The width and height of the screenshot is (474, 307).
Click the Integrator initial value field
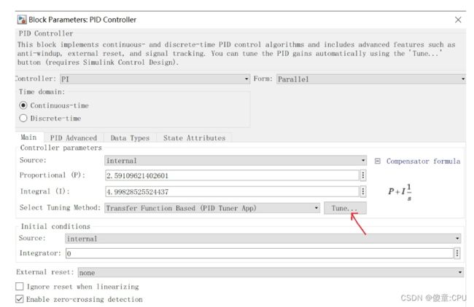(x=260, y=253)
